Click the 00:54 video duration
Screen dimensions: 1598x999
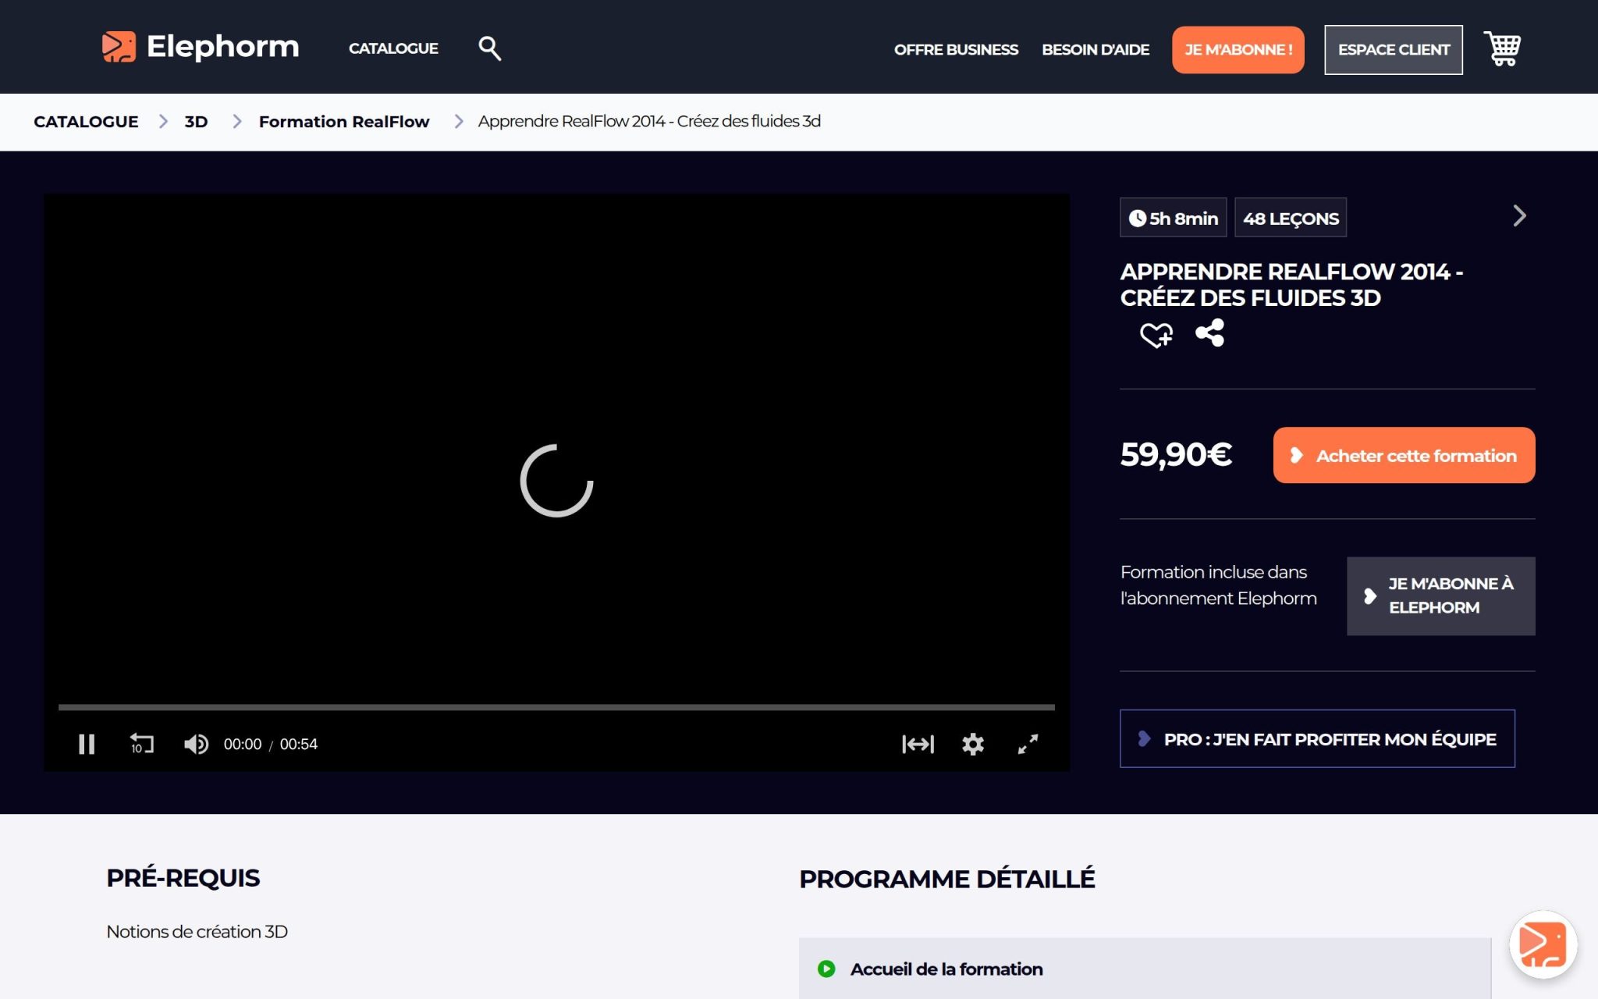coord(299,744)
